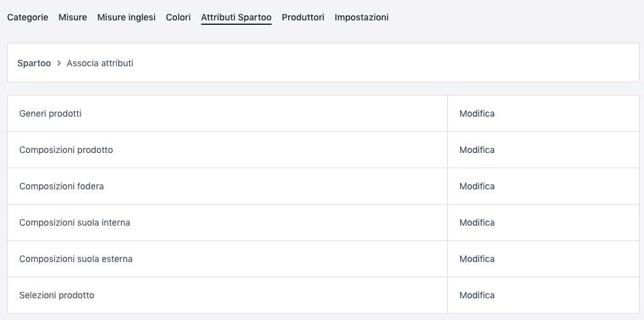Click Modifica in Composizioni fodera row
The height and width of the screenshot is (320, 644).
[x=477, y=186]
